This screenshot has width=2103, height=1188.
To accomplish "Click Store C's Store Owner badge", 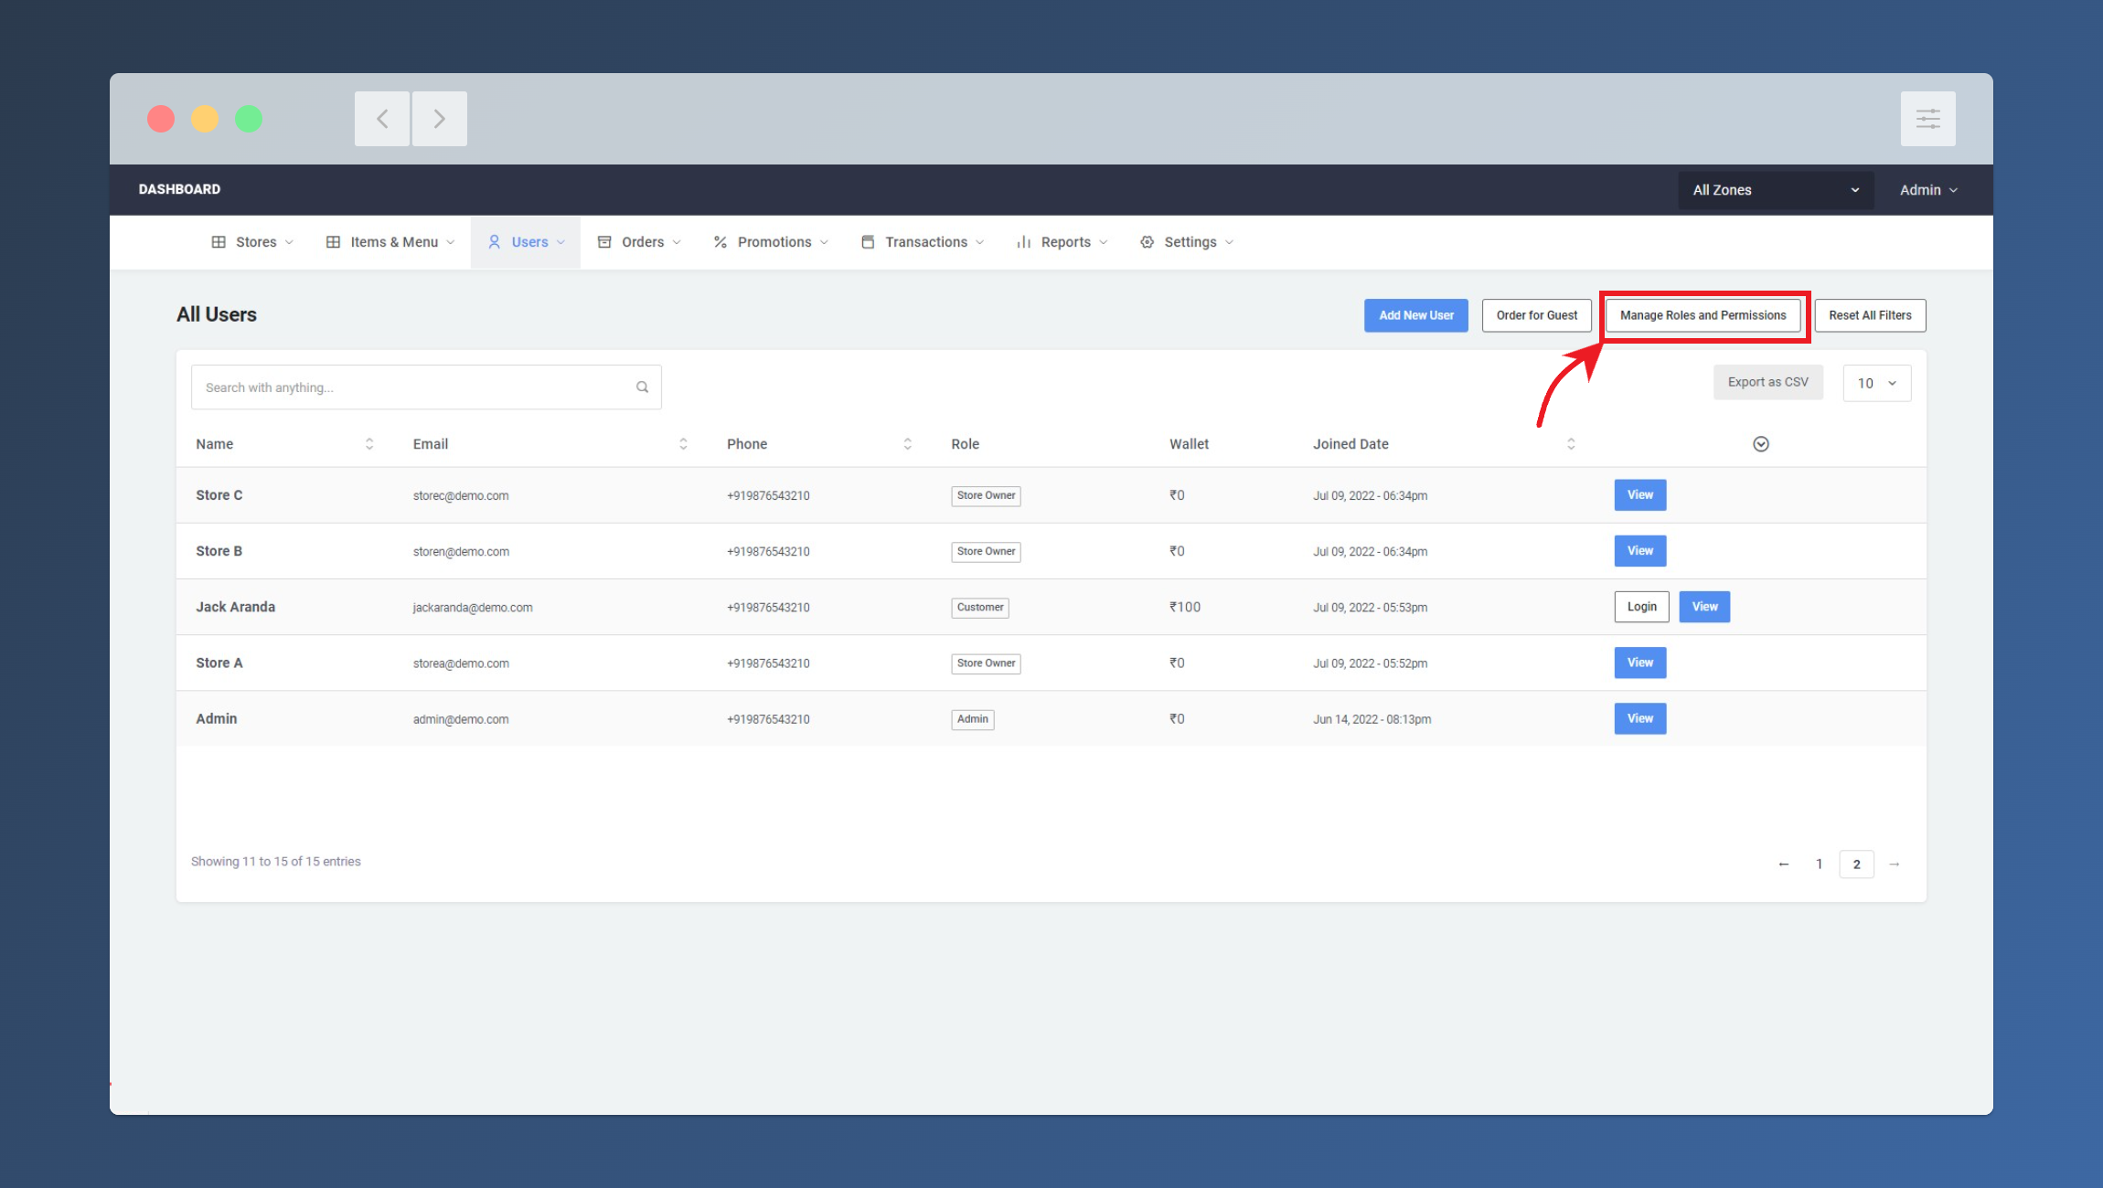I will tap(986, 496).
